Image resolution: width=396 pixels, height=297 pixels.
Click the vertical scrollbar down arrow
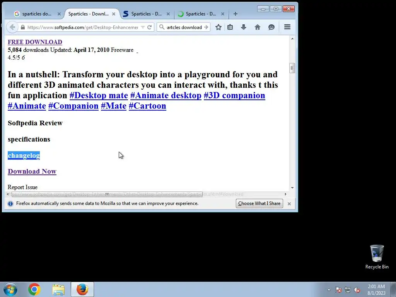click(x=292, y=188)
